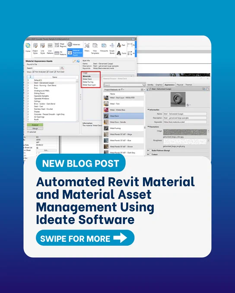
Task: Open Filled Regions tool
Action: (60, 45)
